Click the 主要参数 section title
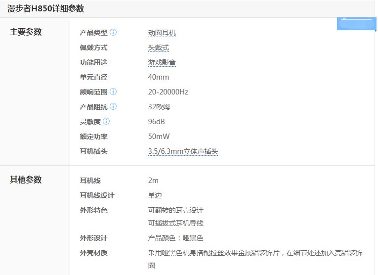Screen dimensions: 378x275 pos(26,32)
